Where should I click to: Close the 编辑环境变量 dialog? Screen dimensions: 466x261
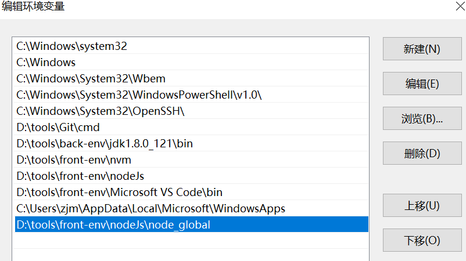point(460,6)
